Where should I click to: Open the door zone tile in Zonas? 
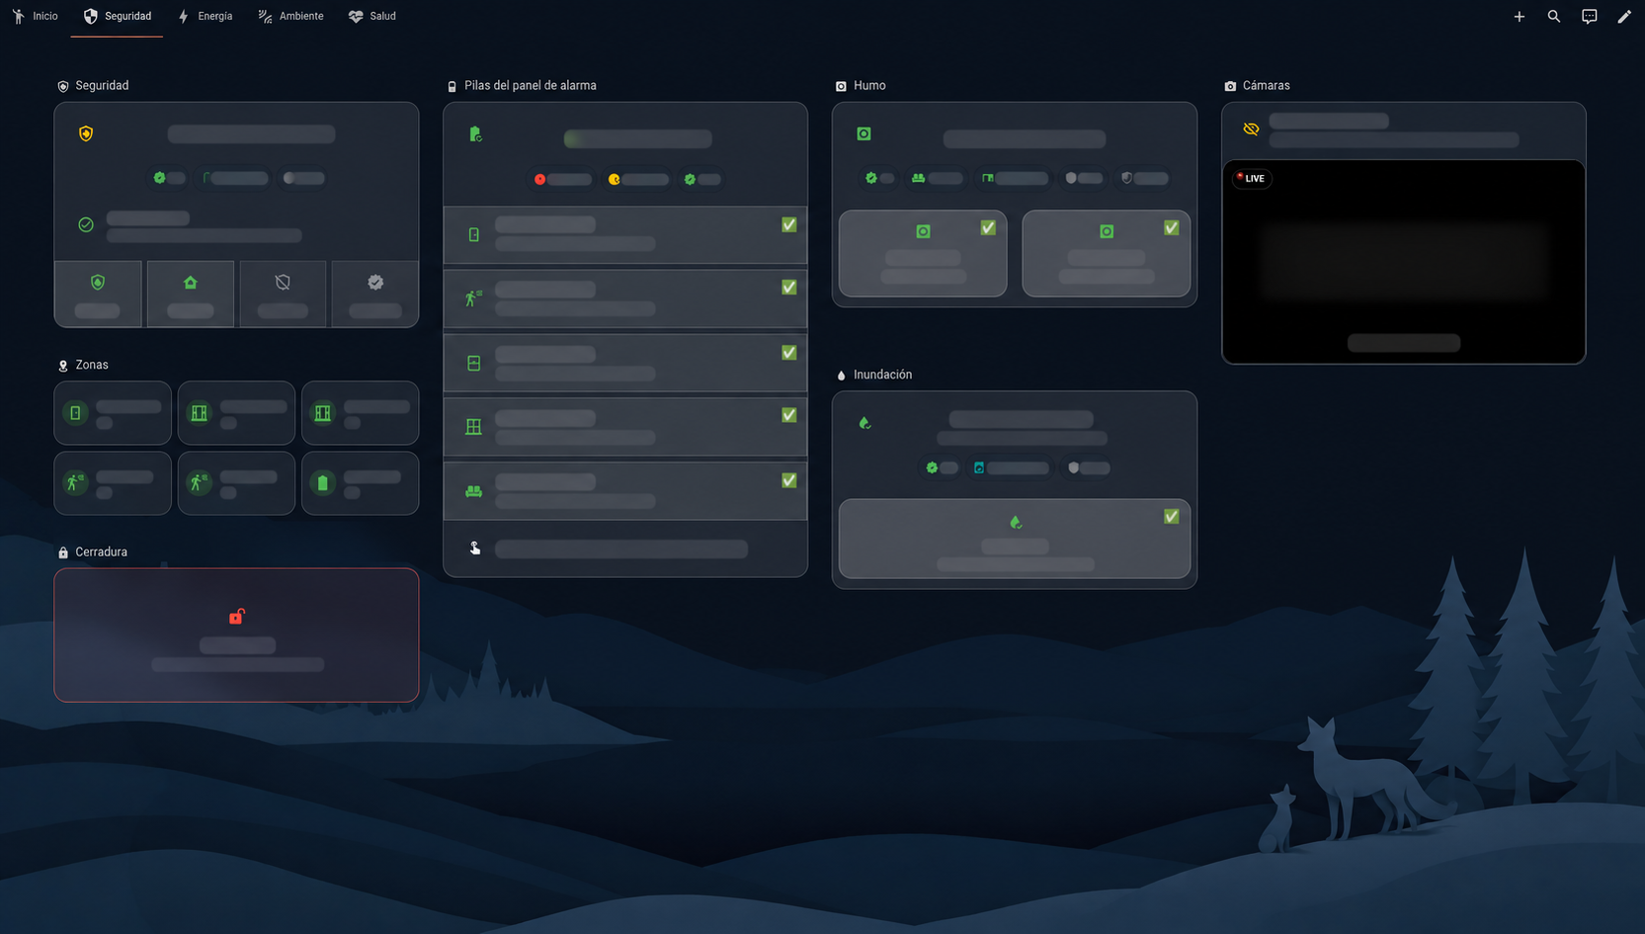[113, 413]
